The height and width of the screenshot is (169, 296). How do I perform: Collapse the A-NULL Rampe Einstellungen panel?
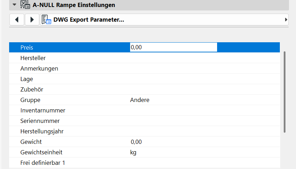coord(14,5)
